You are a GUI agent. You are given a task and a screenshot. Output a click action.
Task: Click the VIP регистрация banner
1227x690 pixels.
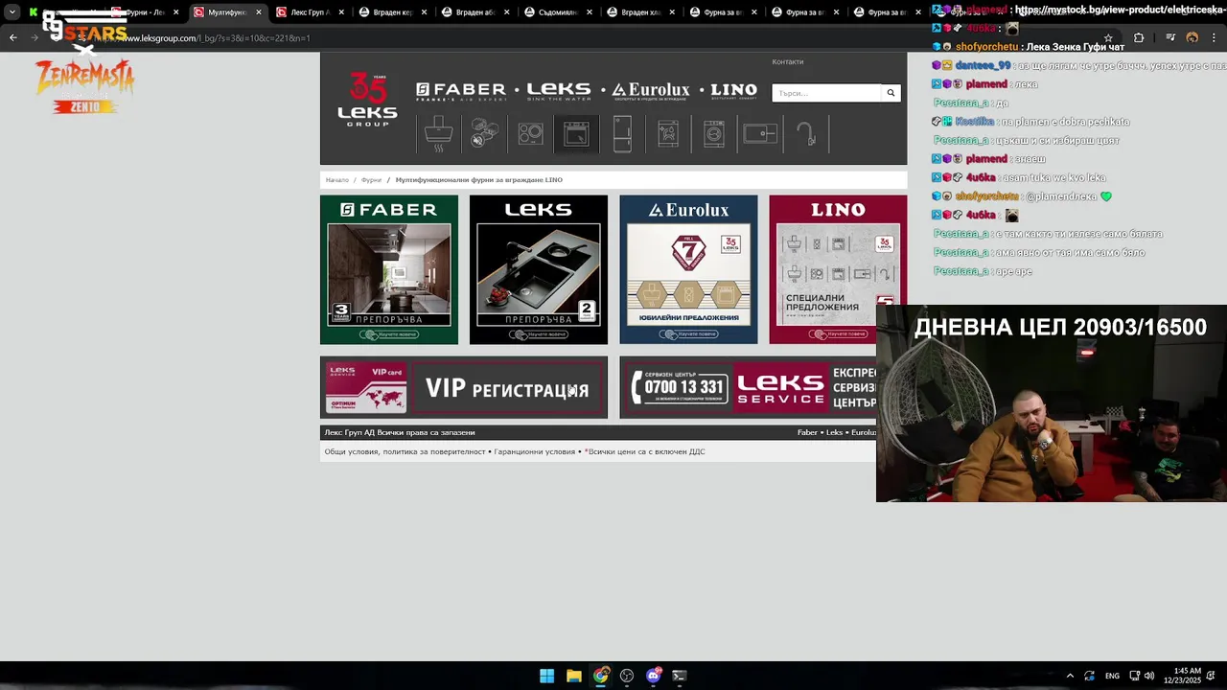pos(464,387)
